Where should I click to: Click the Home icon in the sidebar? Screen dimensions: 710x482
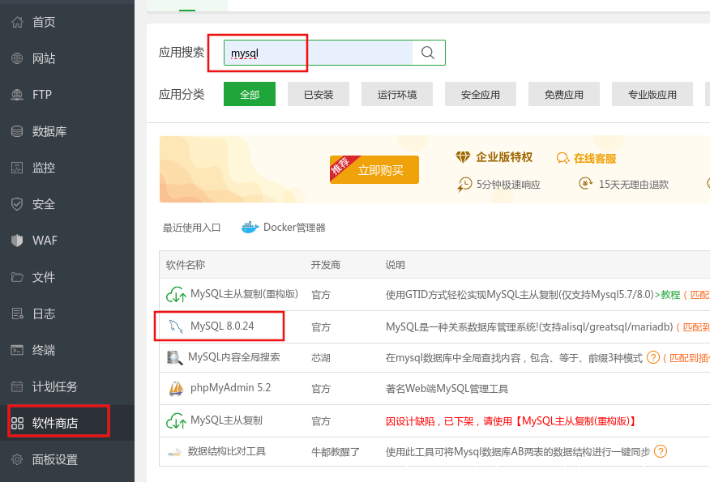(17, 22)
